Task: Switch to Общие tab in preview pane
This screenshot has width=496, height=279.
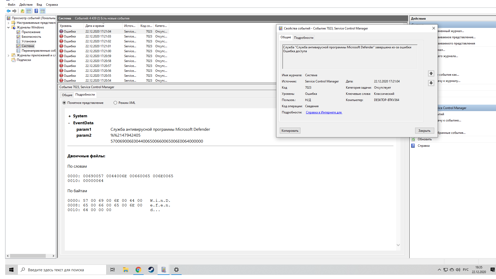Action: pyautogui.click(x=67, y=95)
